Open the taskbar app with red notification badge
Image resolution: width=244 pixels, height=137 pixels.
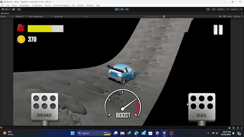click(172, 133)
